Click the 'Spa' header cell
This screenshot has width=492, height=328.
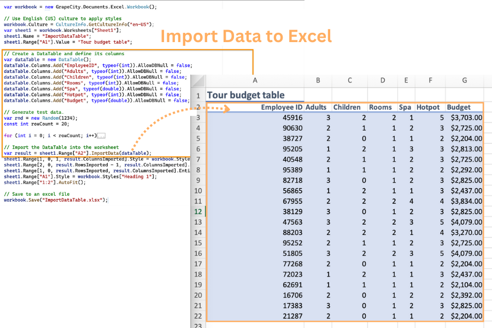(x=406, y=107)
